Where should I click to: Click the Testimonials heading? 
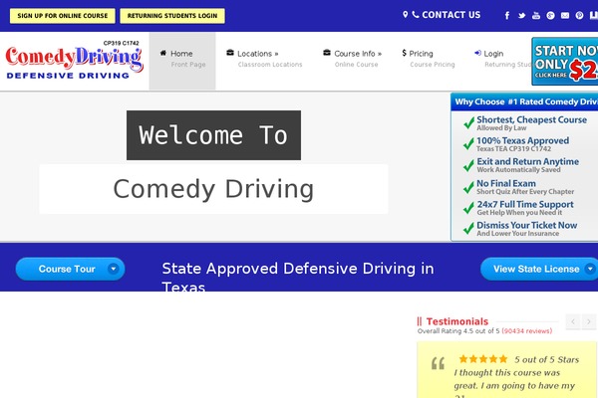coord(456,321)
